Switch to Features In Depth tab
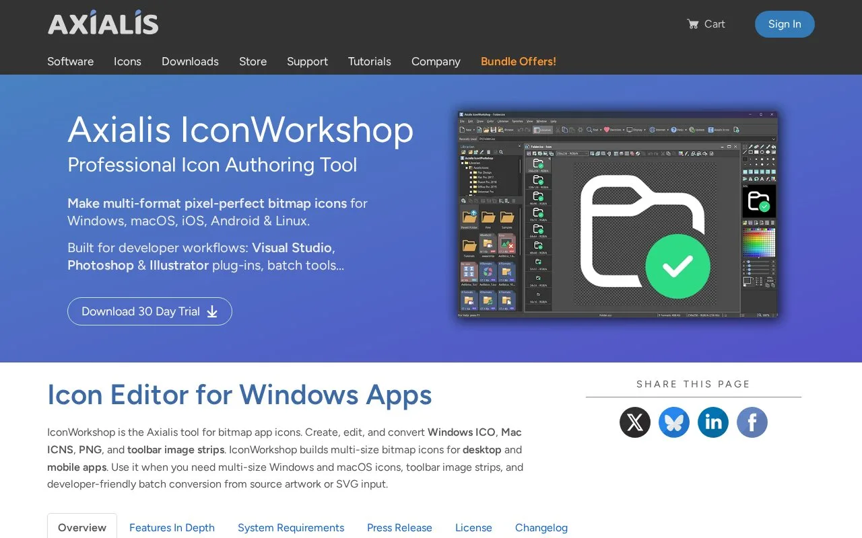The image size is (862, 538). tap(172, 527)
